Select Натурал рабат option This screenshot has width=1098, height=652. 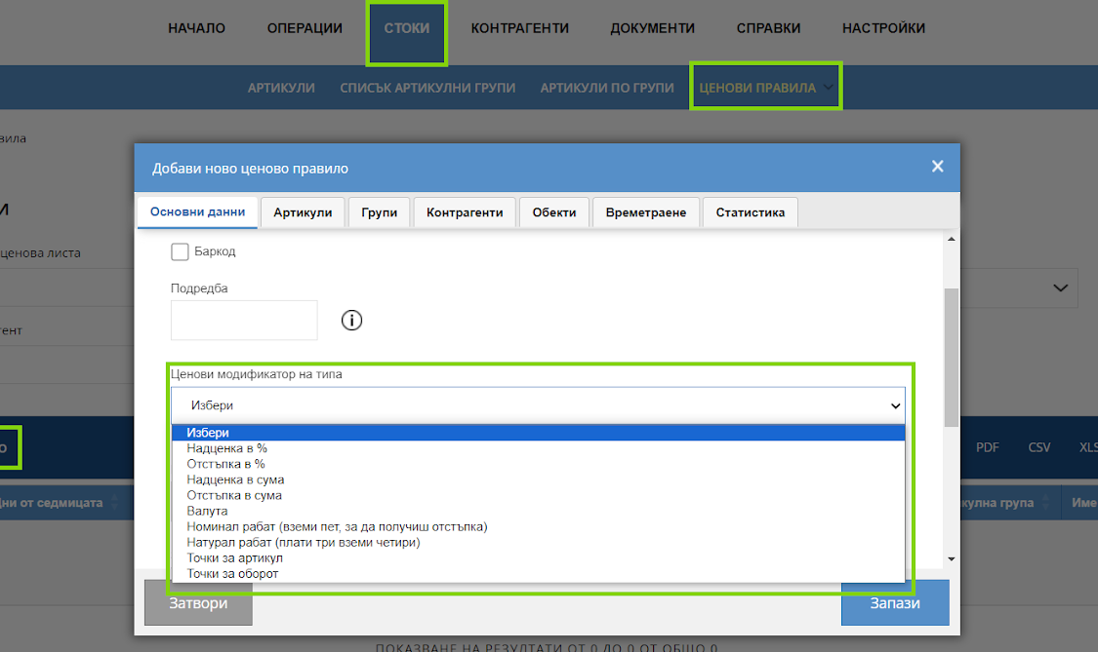538,542
